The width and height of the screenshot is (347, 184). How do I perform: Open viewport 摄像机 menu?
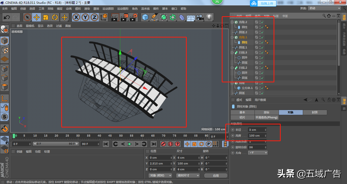[x=30, y=26]
